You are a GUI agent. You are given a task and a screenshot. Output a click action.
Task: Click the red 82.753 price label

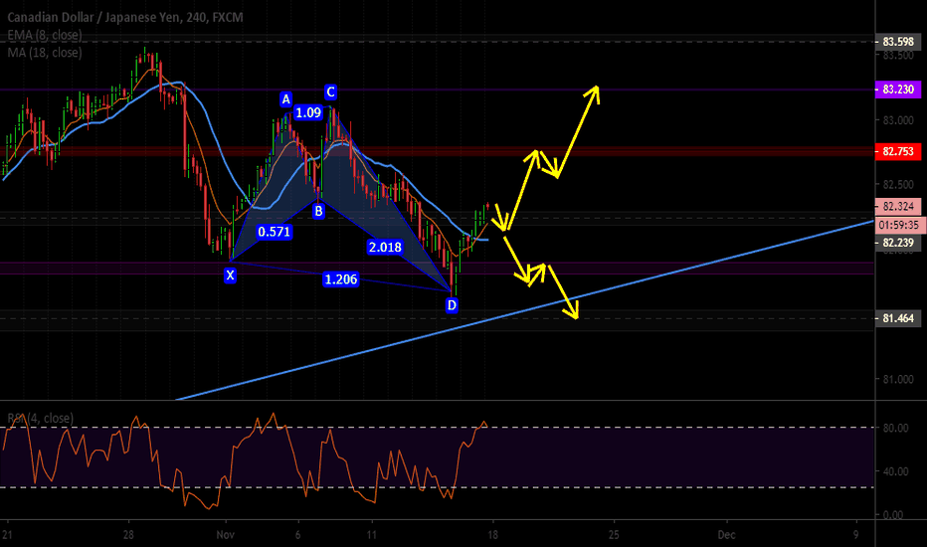898,152
